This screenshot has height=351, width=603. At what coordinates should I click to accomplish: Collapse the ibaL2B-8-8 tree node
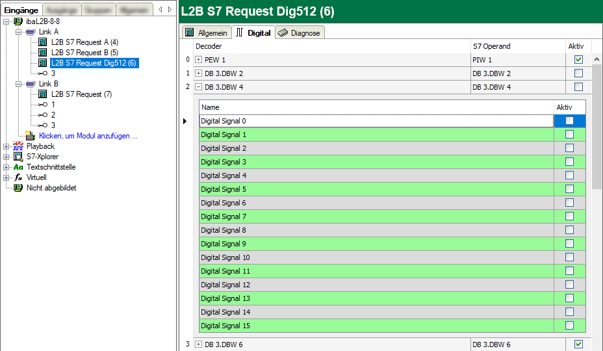6,21
